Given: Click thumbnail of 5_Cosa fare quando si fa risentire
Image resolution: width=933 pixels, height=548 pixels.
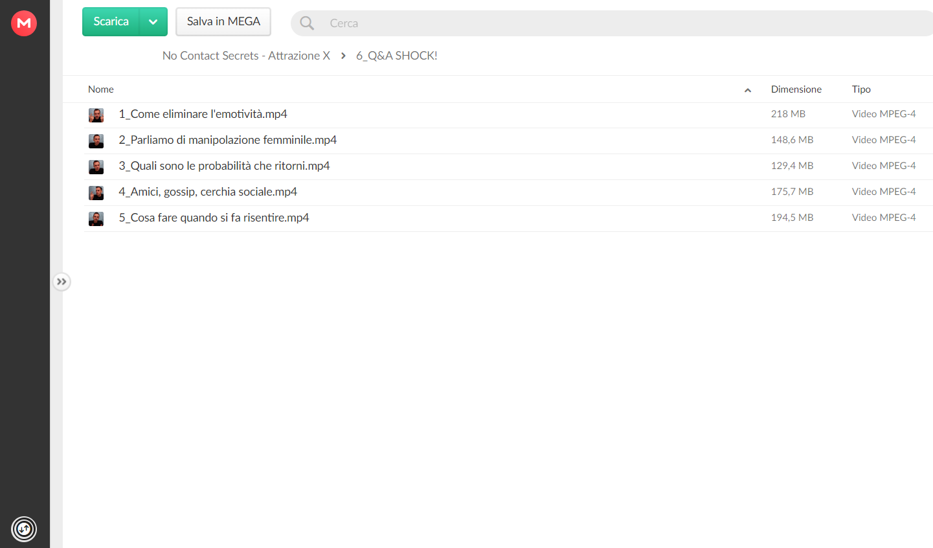Looking at the screenshot, I should pyautogui.click(x=96, y=219).
